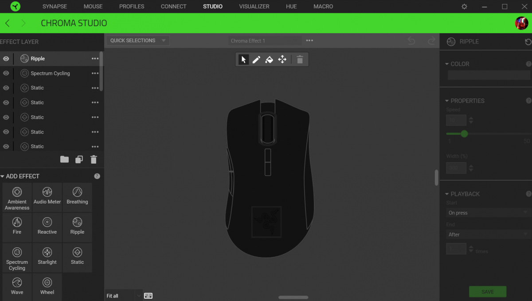Click the Ripple color bar
The image size is (532, 301).
(489, 75)
